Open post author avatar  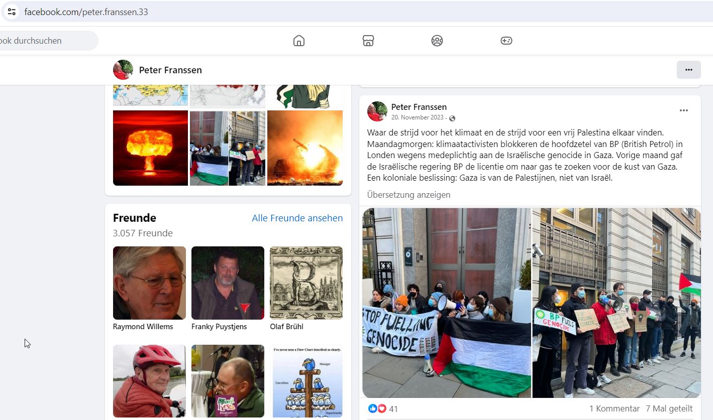[x=377, y=111]
